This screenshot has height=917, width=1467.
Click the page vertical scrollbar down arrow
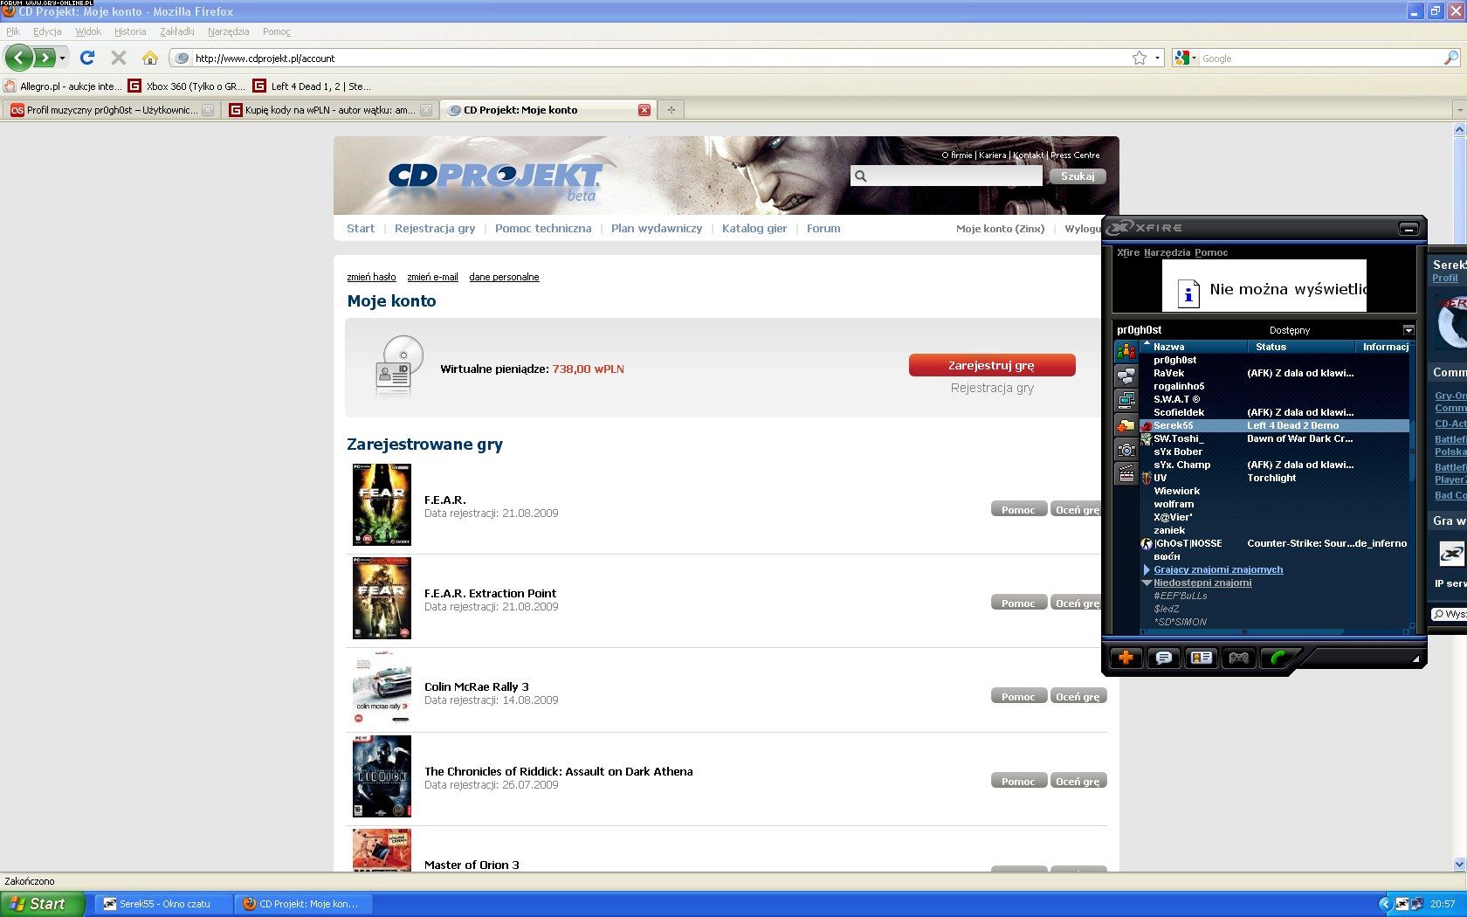(x=1459, y=864)
